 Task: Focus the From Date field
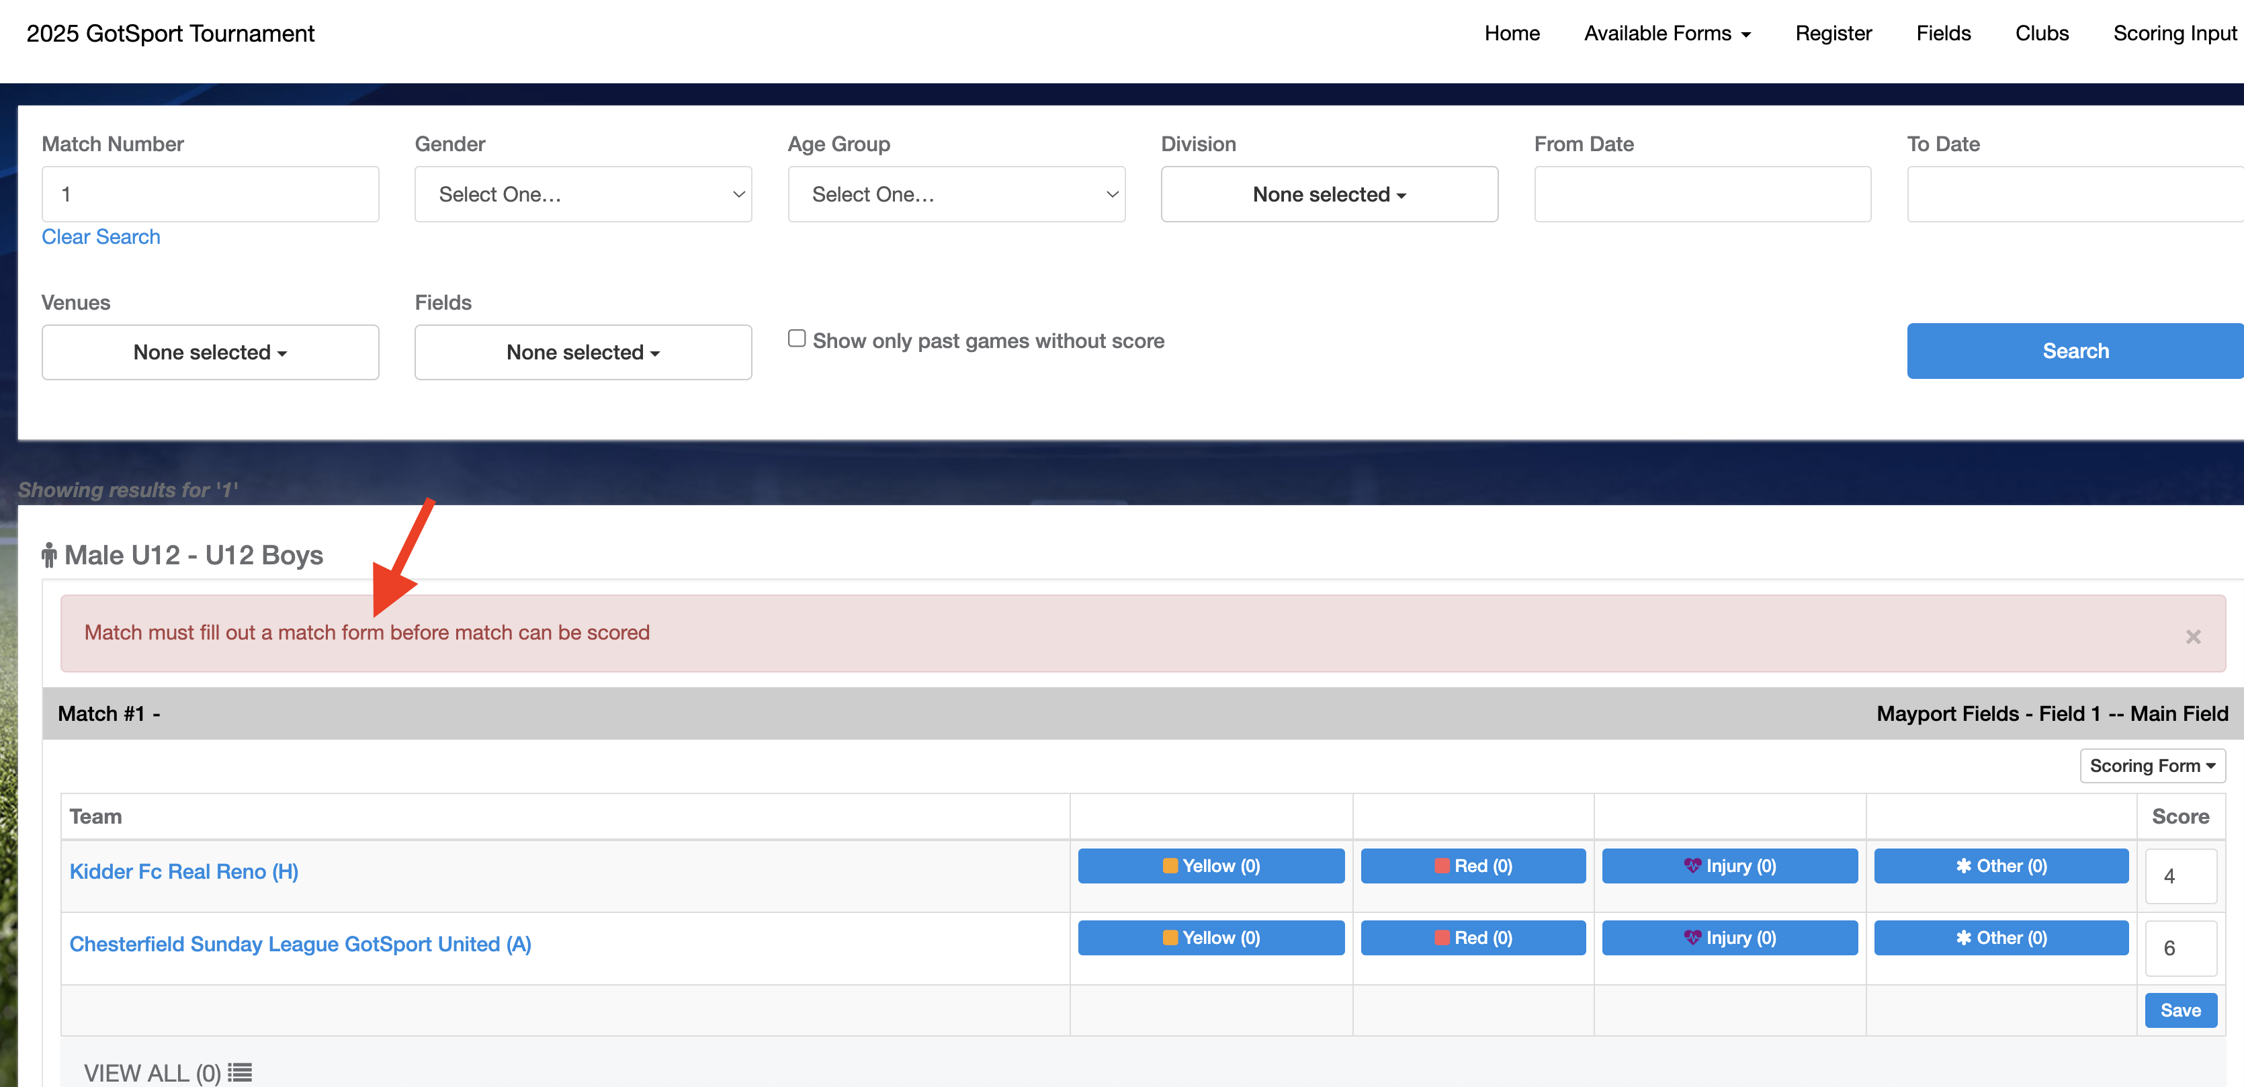(x=1702, y=194)
